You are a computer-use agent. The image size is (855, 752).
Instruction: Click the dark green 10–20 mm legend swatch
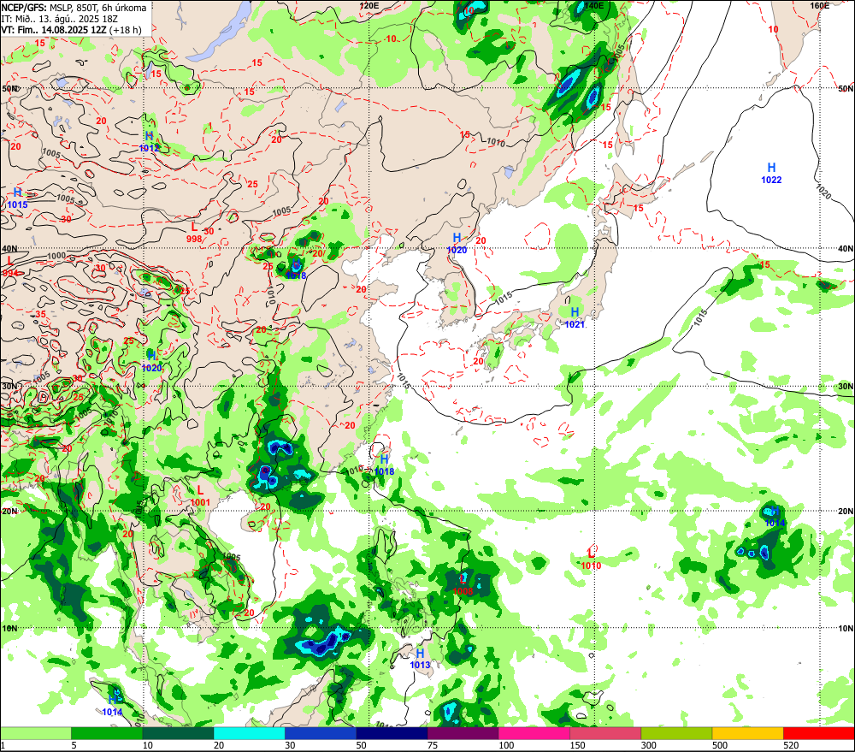point(178,733)
